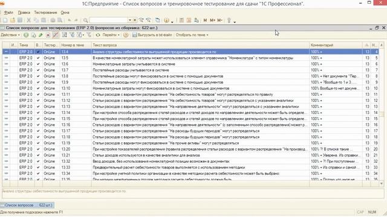This screenshot has height=217, width=387.
Task: Clear the search field with the X button
Action: [x=135, y=20]
